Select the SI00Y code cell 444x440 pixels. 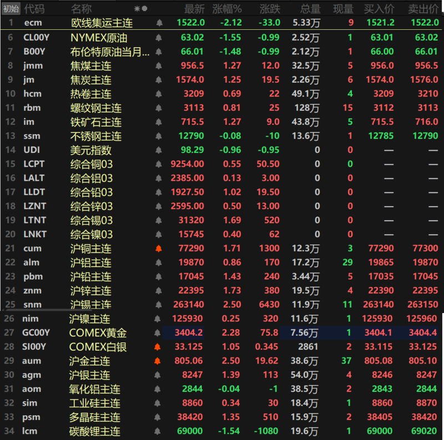click(34, 347)
